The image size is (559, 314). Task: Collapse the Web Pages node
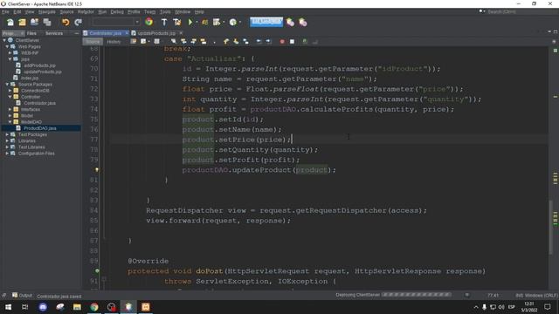pos(7,46)
